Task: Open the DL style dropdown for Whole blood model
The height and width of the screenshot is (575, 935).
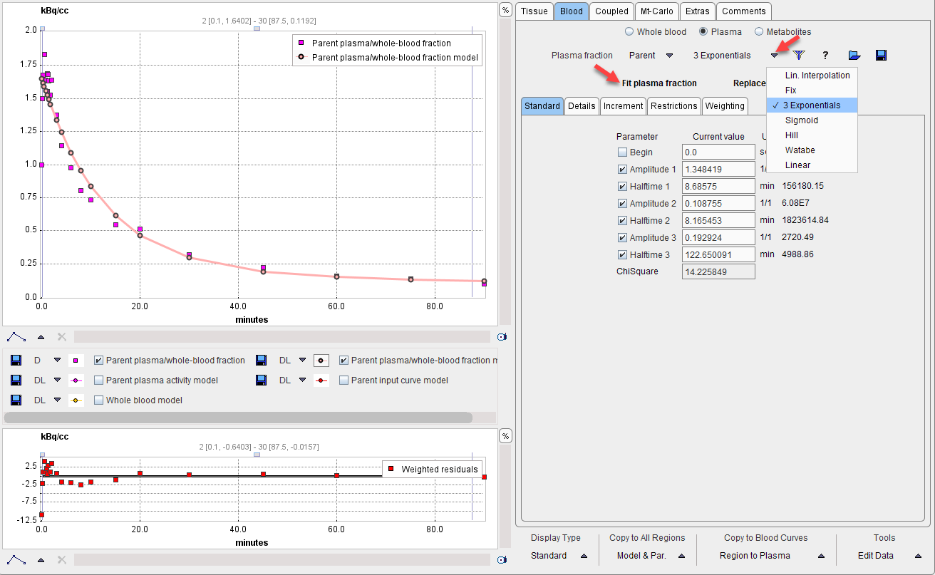Action: [x=57, y=400]
